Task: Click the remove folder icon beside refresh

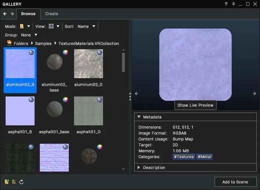Action: (14, 182)
